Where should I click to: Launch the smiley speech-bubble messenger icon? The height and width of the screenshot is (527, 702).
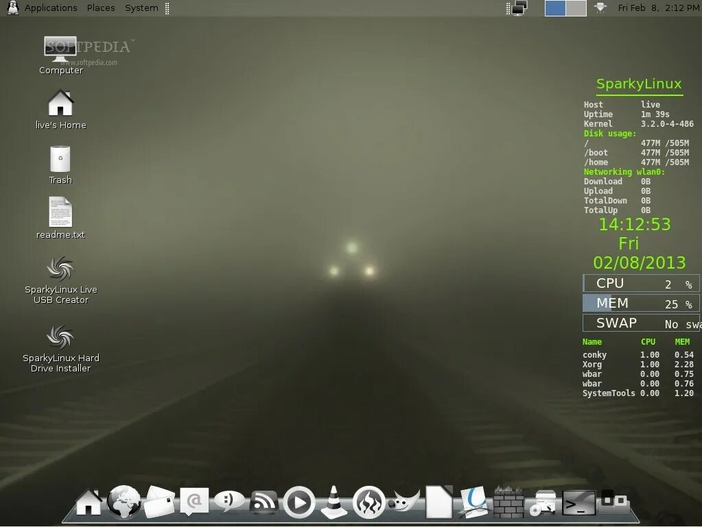coord(229,501)
